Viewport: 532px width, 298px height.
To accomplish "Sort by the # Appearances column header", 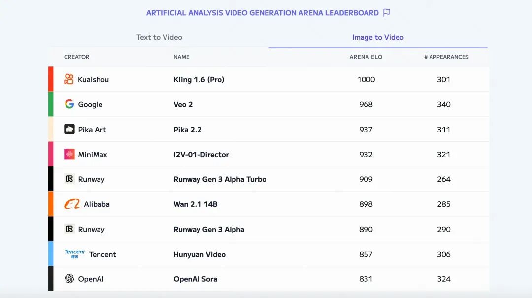I will pyautogui.click(x=446, y=57).
